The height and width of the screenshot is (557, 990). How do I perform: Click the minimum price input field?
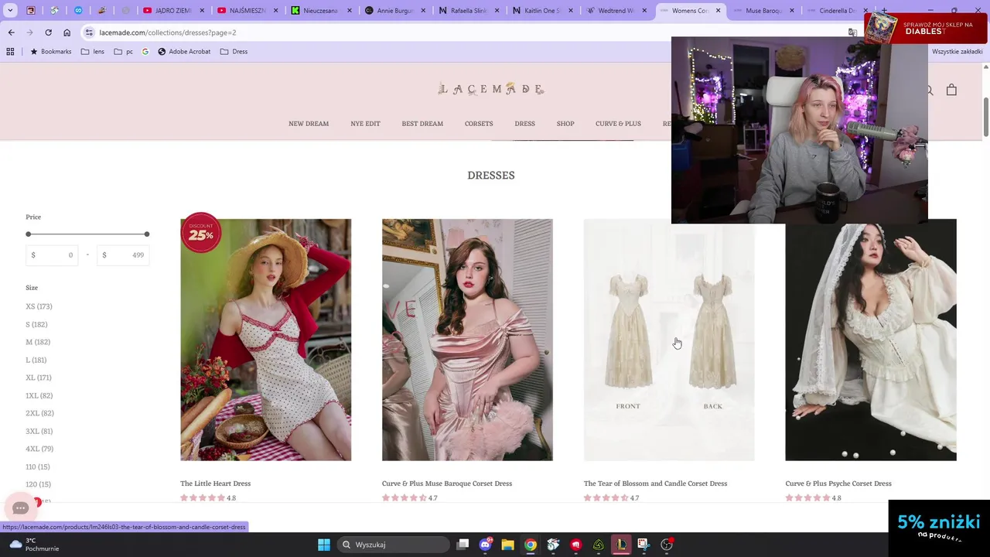(x=52, y=255)
